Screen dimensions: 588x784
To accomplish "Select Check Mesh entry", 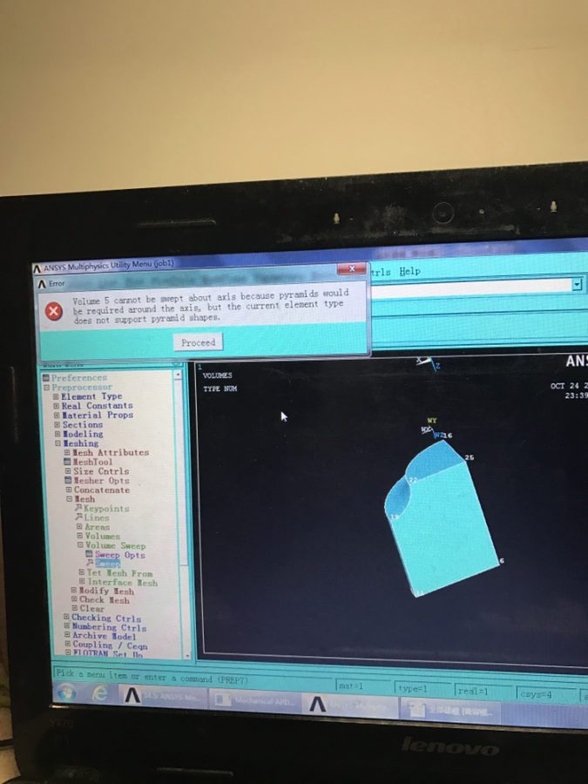I will [x=105, y=600].
